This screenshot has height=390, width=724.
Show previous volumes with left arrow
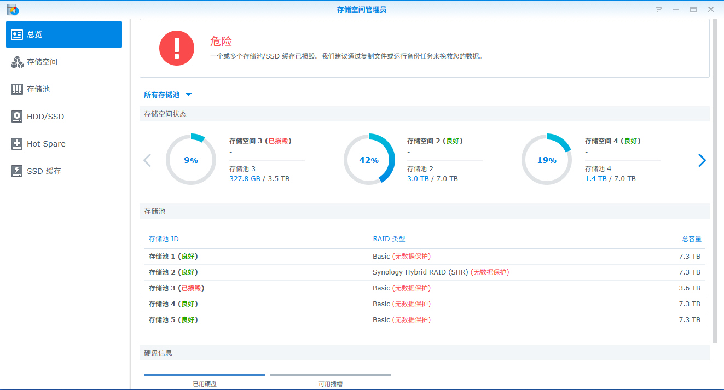[x=147, y=160]
